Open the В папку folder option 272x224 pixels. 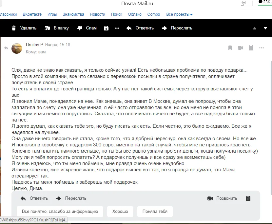click(x=61, y=28)
